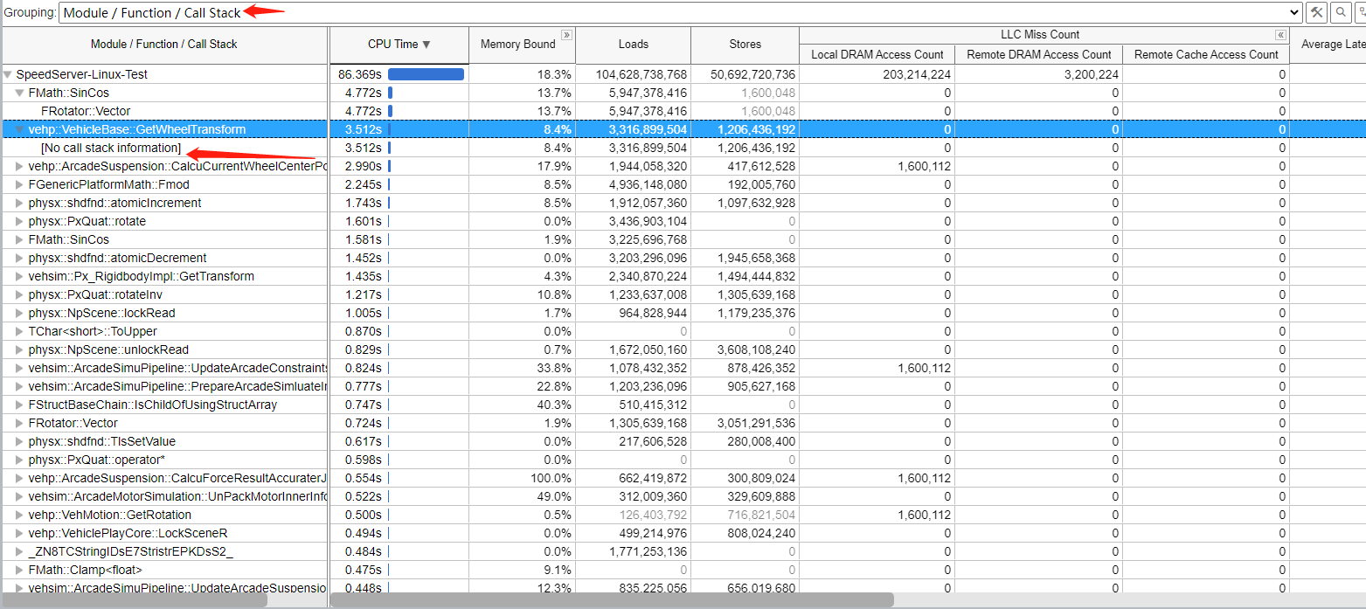Viewport: 1366px width, 609px height.
Task: Click the magnifier search icon
Action: pos(1340,12)
